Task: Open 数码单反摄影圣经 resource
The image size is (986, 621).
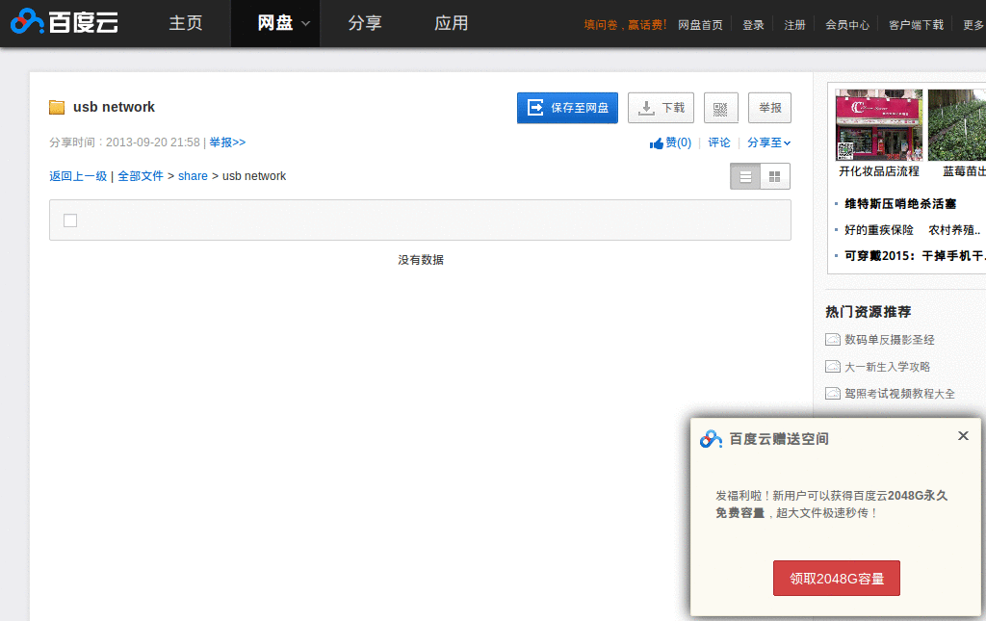Action: (890, 340)
